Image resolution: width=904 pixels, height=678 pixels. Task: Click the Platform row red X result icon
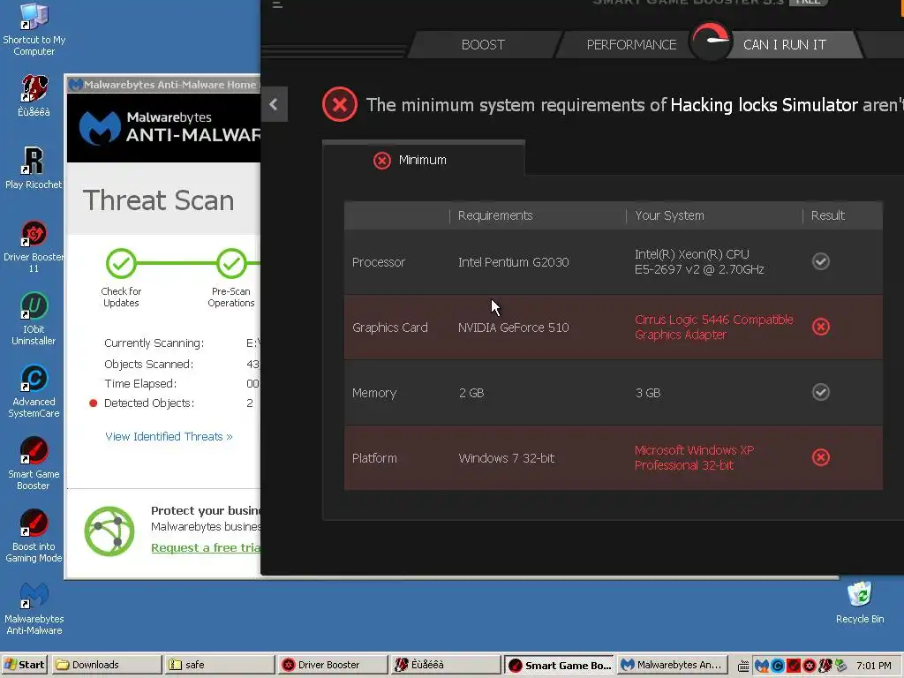(820, 457)
